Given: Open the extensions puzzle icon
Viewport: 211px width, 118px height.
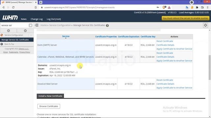Looking at the screenshot, I should coord(197,8).
